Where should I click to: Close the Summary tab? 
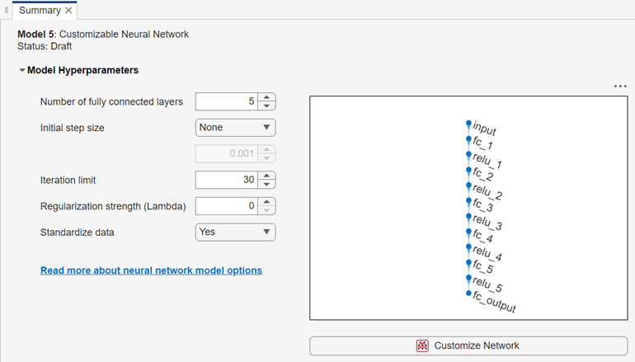pyautogui.click(x=68, y=11)
